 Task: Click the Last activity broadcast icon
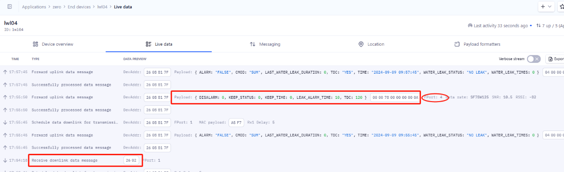tap(470, 26)
